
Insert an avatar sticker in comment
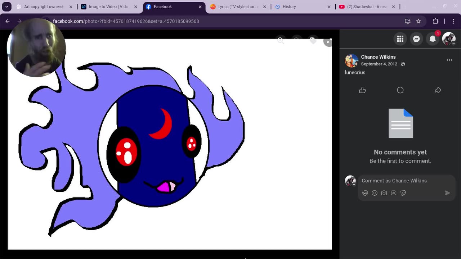click(365, 193)
